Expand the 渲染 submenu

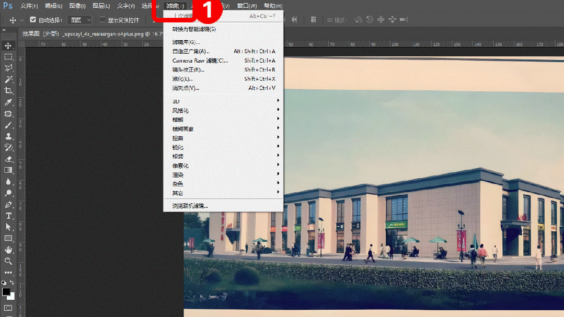pyautogui.click(x=223, y=174)
